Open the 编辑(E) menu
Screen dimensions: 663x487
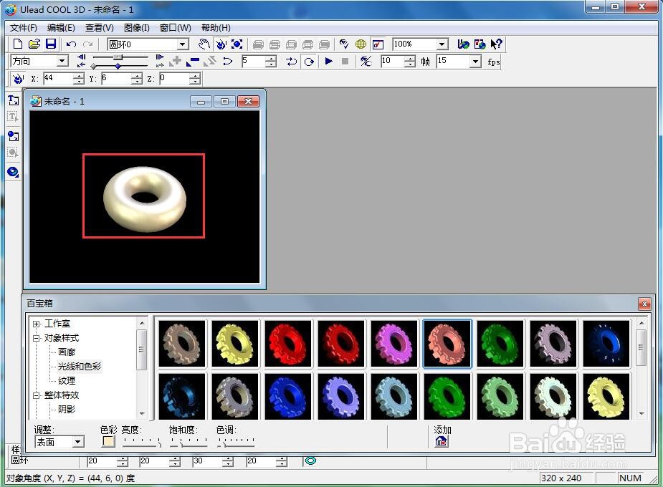tap(61, 28)
